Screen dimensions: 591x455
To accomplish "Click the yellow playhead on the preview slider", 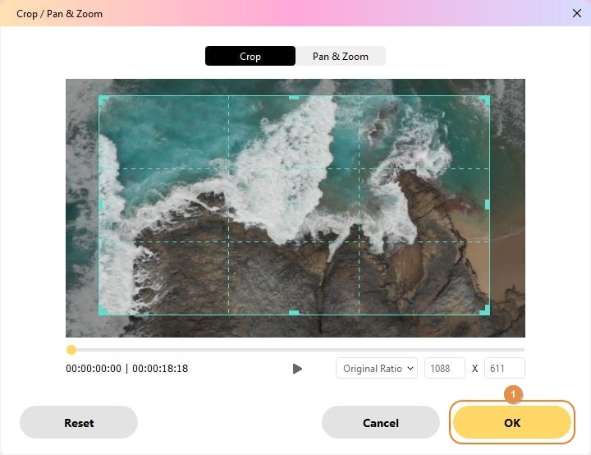I will point(71,350).
